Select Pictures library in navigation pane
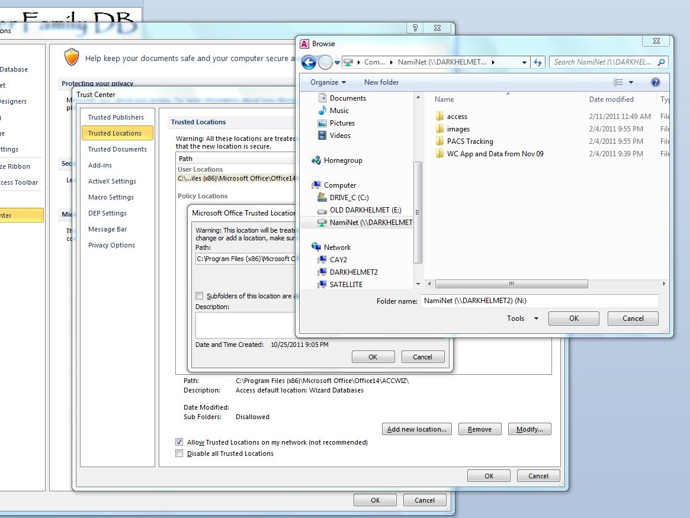The width and height of the screenshot is (690, 518). (x=336, y=123)
